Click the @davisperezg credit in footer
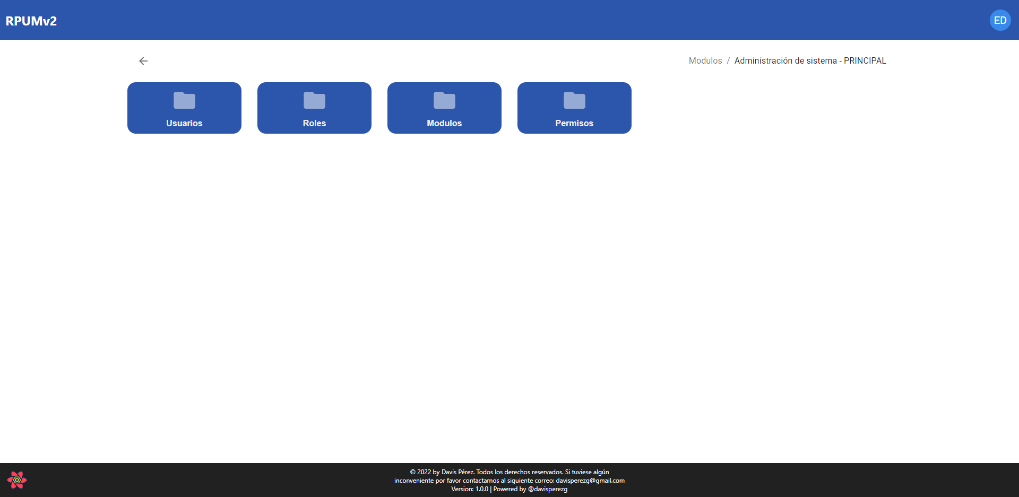 [x=548, y=489]
